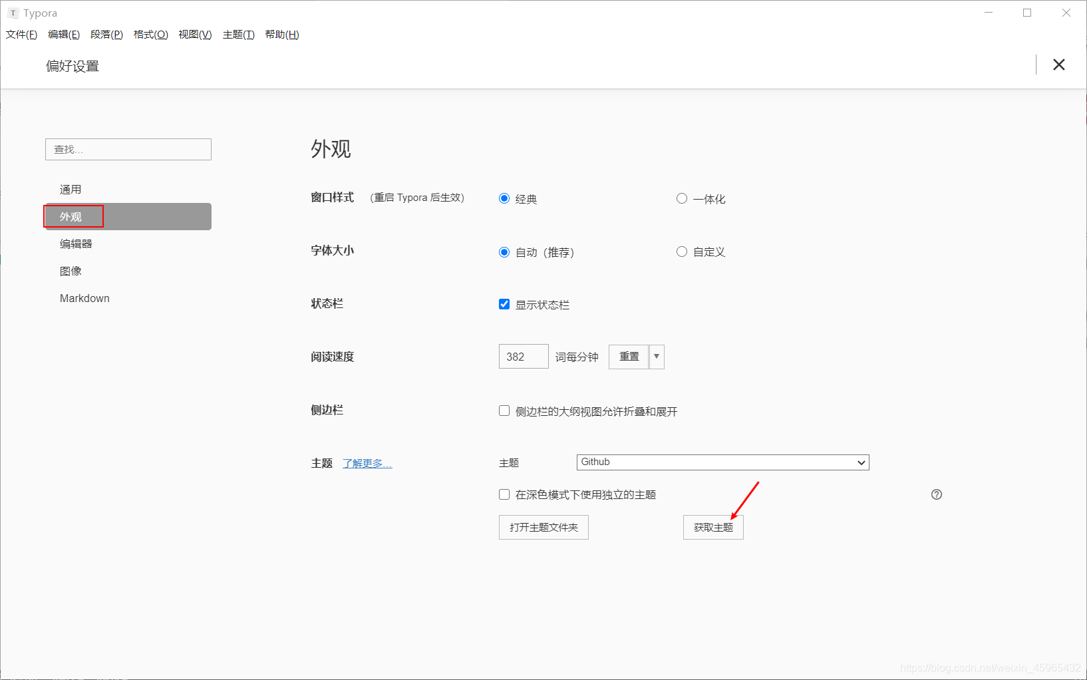Open the 段落(P) menu
This screenshot has height=680, width=1087.
click(x=106, y=35)
